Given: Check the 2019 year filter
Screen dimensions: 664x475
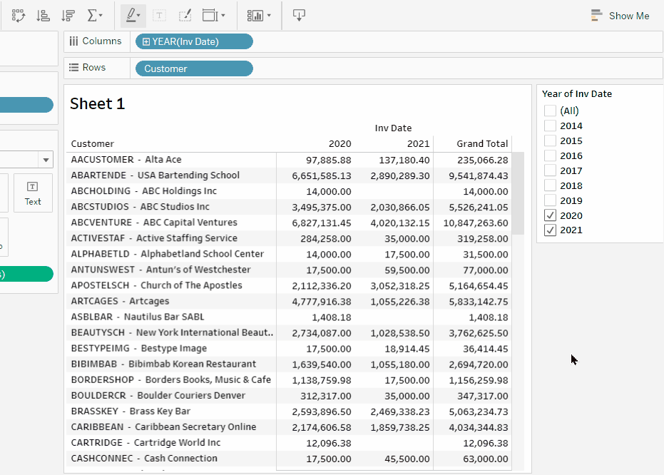Looking at the screenshot, I should tap(550, 200).
